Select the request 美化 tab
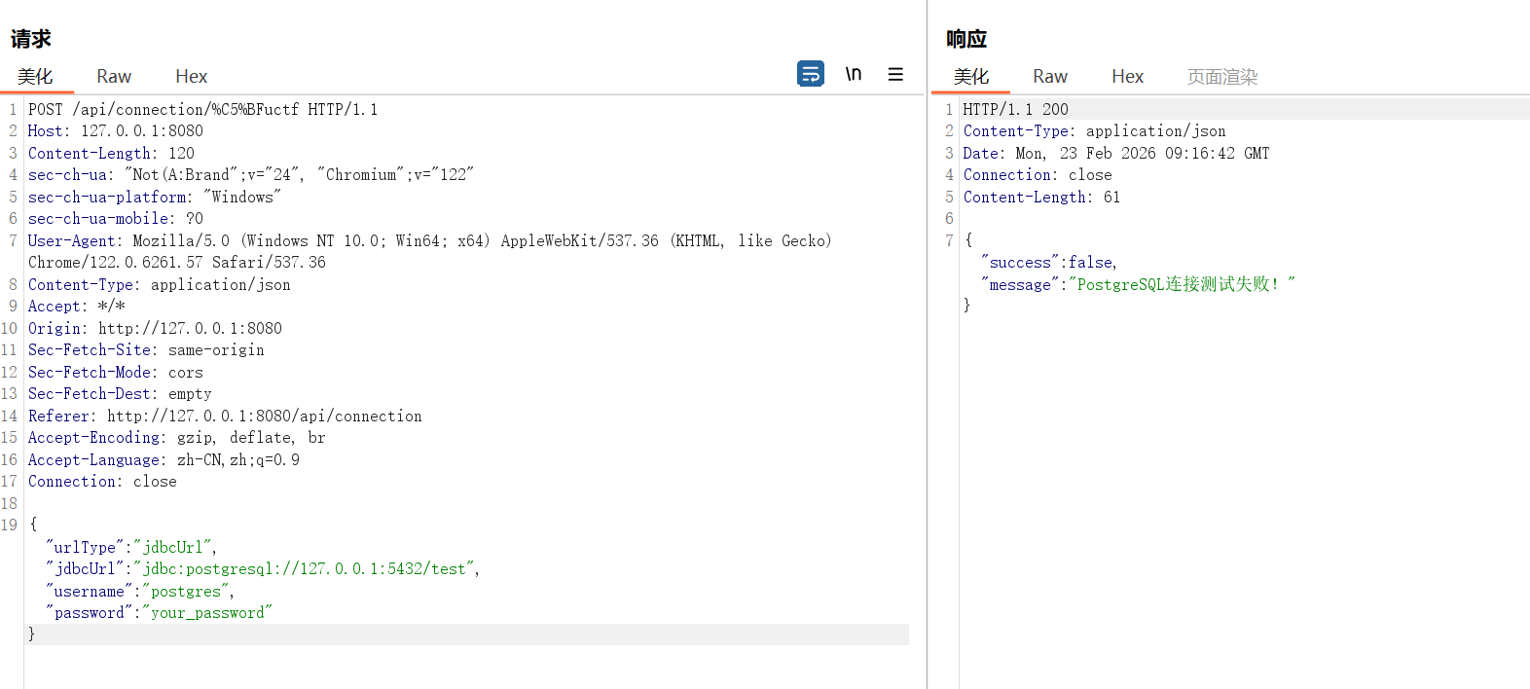 click(35, 77)
